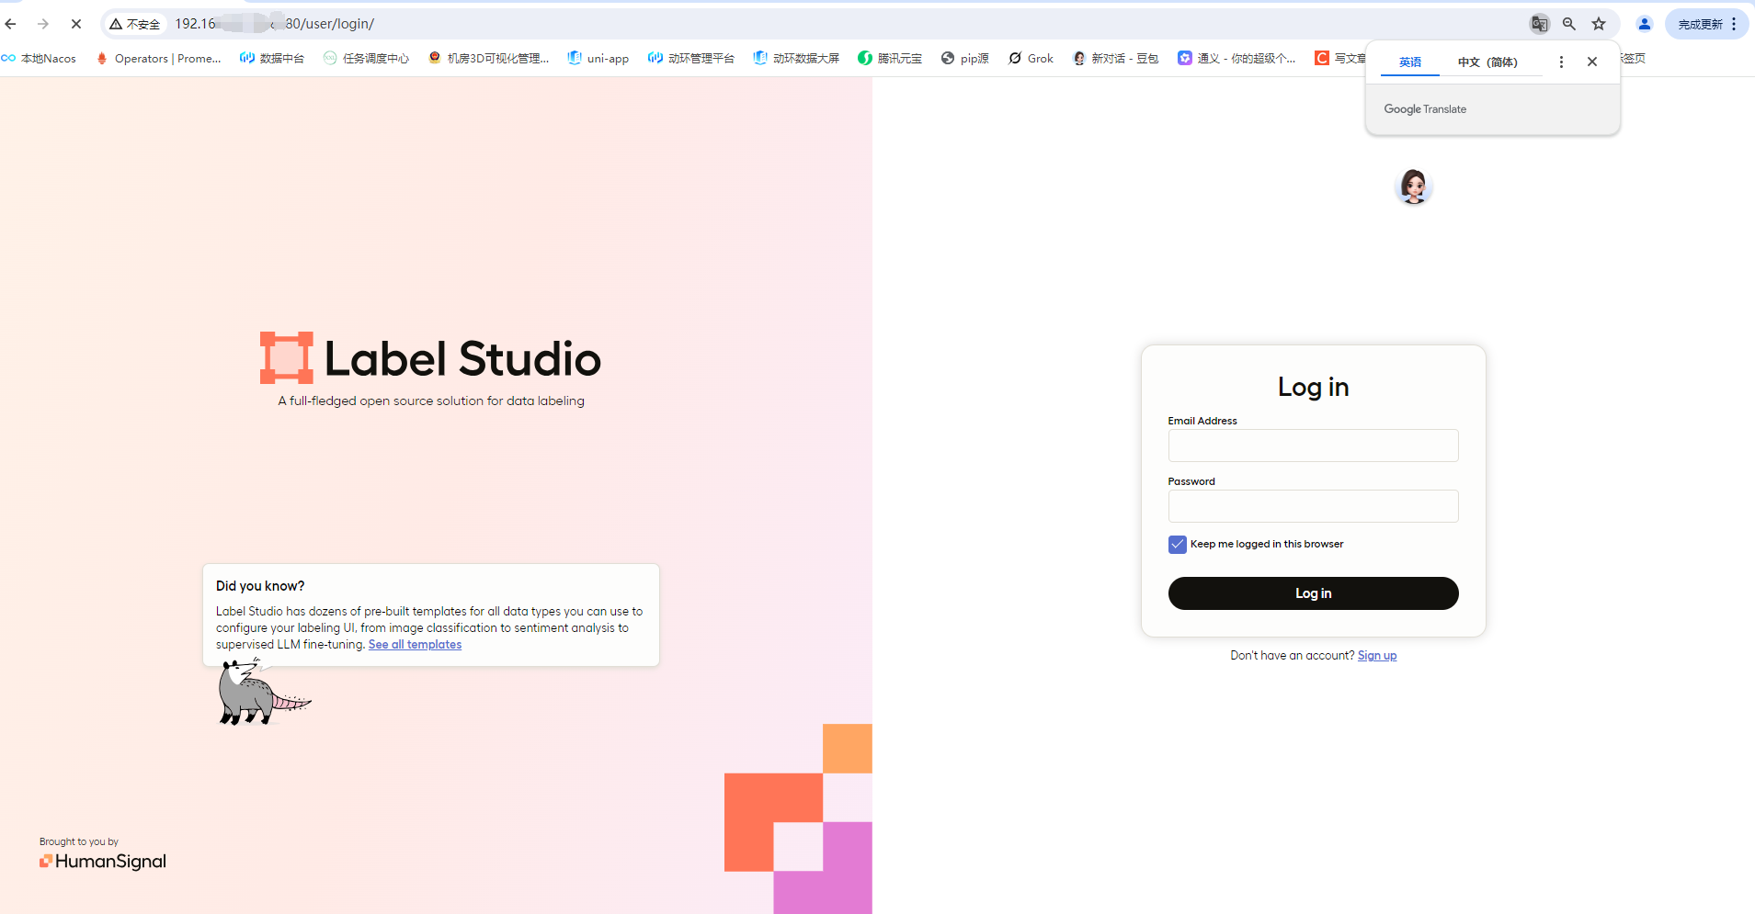Image resolution: width=1755 pixels, height=914 pixels.
Task: Open the 新对话 - 豆包 bookmark
Action: (x=1115, y=58)
